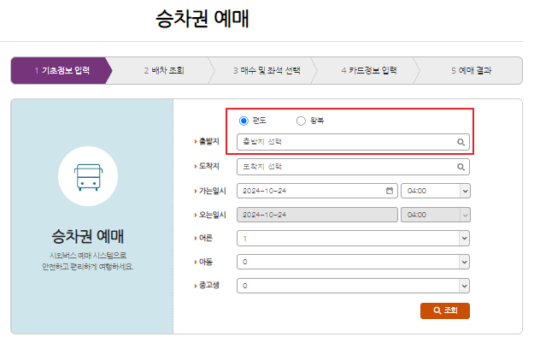Expand the 아동 passenger count dropdown

tap(353, 262)
